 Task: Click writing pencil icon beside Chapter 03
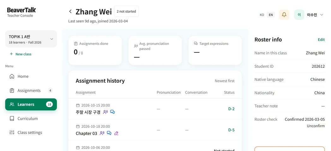(116, 133)
